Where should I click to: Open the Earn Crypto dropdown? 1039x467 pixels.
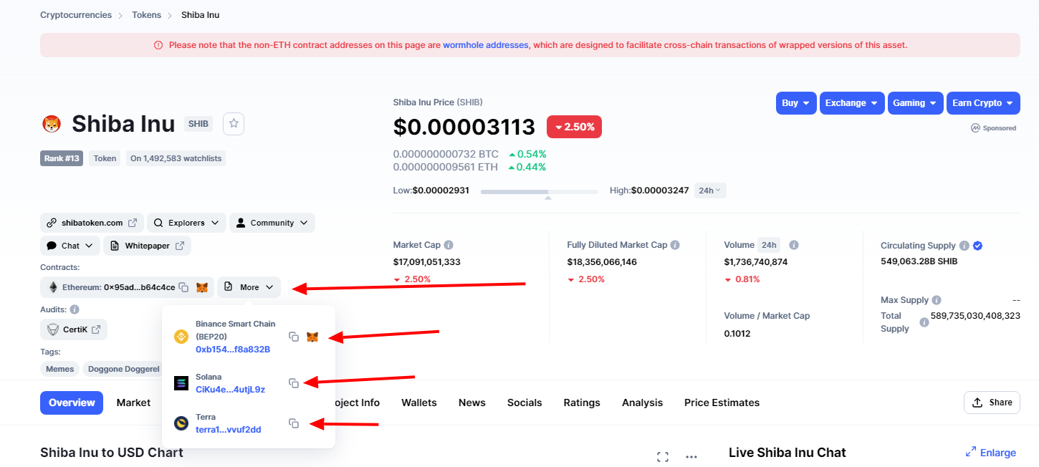click(x=983, y=103)
